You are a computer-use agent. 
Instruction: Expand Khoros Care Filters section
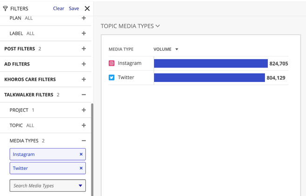click(83, 79)
